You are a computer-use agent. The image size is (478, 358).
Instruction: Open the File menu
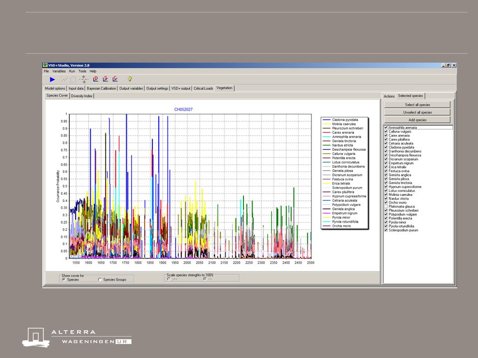[x=46, y=71]
